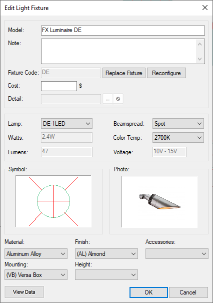Click the Cost input field
This screenshot has height=303, width=213.
[59, 86]
